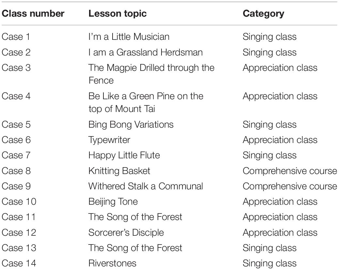Click the 'Lesson topic' column header
Image resolution: width=339 pixels, height=270 pixels.
pyautogui.click(x=117, y=14)
